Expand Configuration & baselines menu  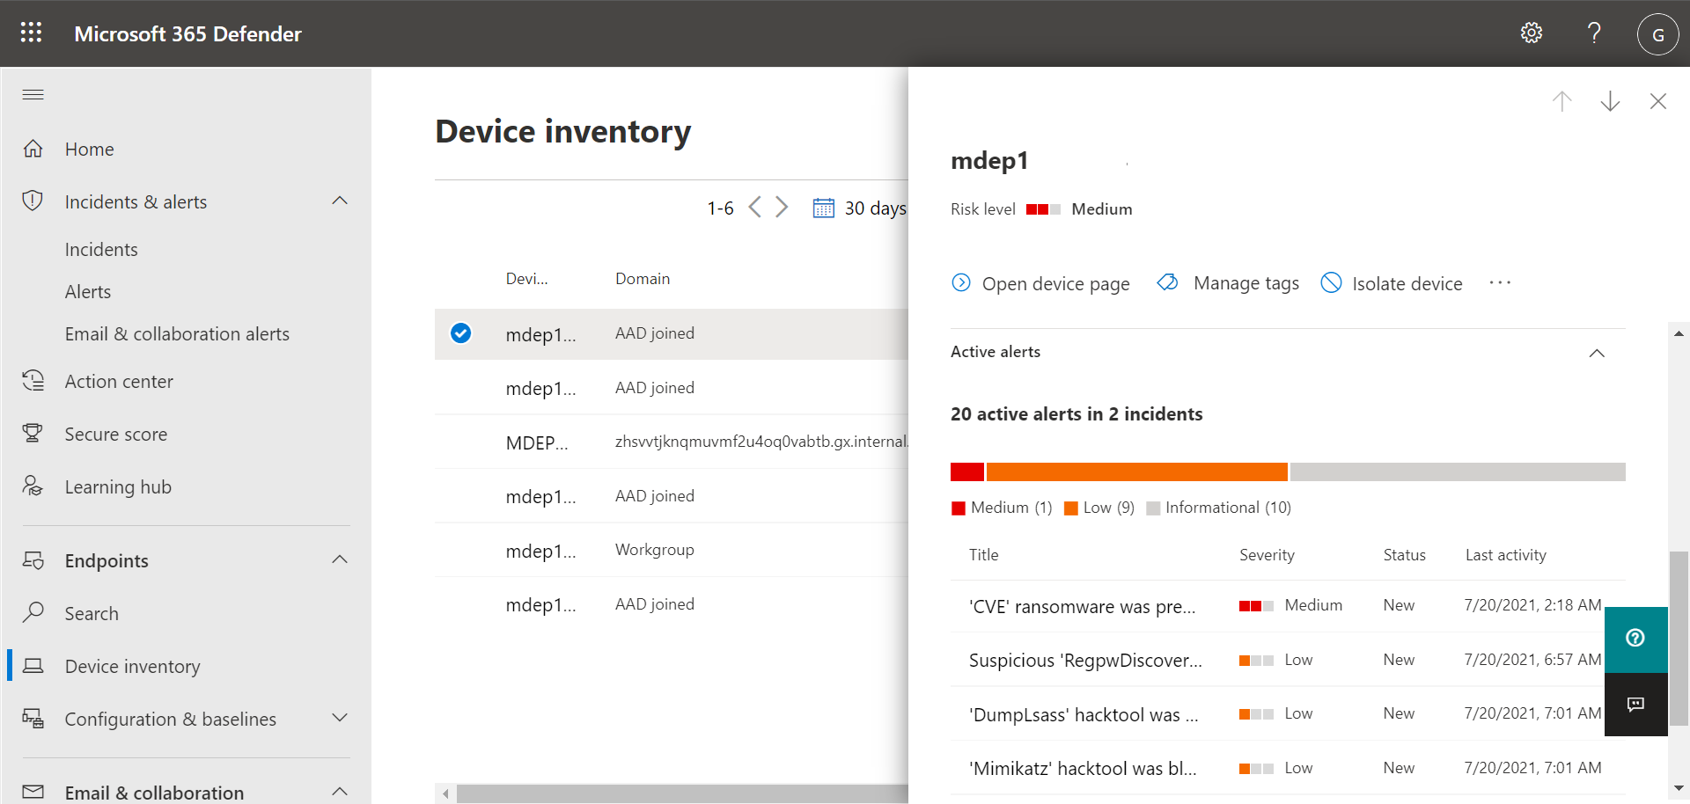click(340, 719)
